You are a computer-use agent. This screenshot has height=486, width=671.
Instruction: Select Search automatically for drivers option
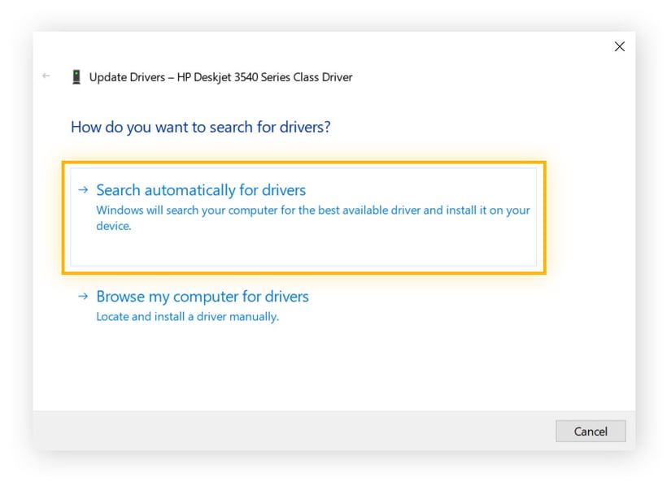coord(201,189)
